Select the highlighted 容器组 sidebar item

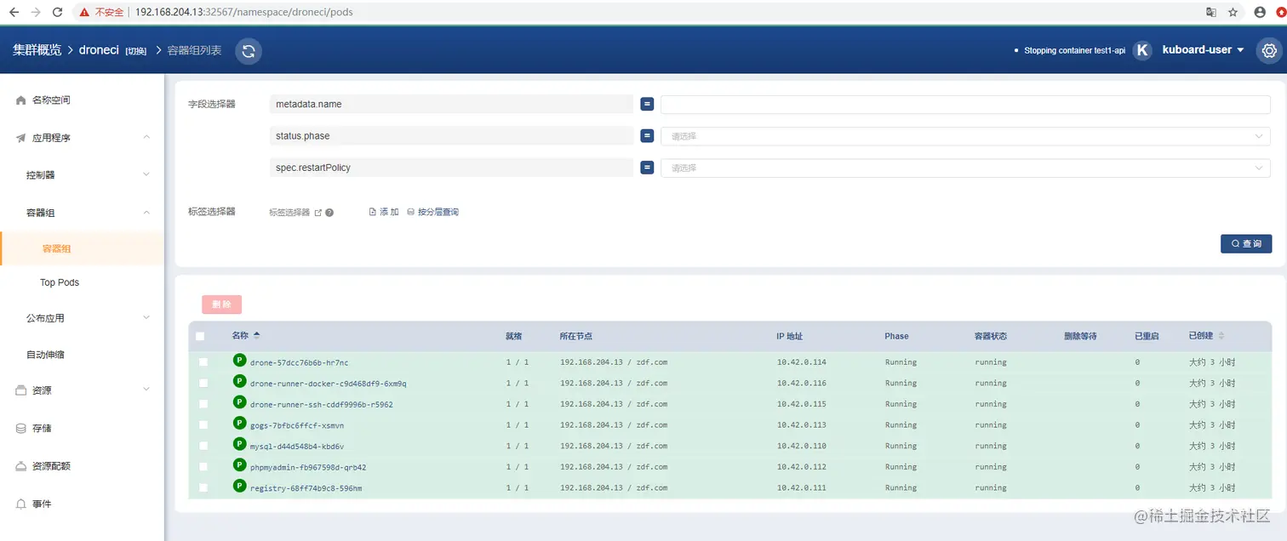tap(82, 248)
